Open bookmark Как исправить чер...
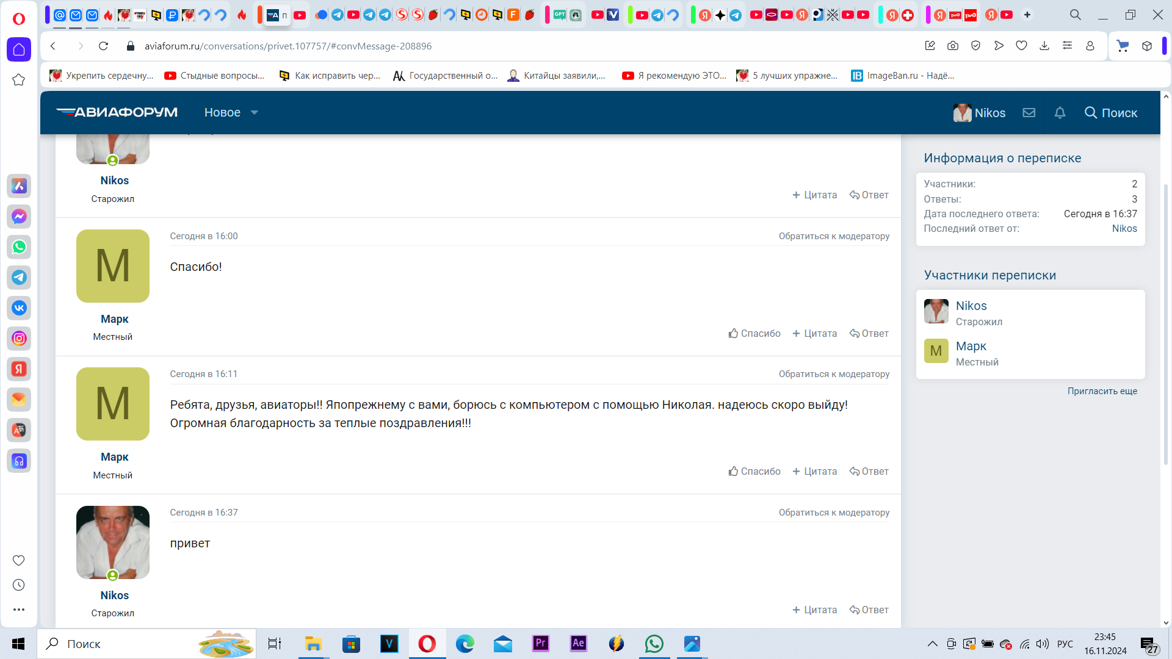 tap(330, 76)
